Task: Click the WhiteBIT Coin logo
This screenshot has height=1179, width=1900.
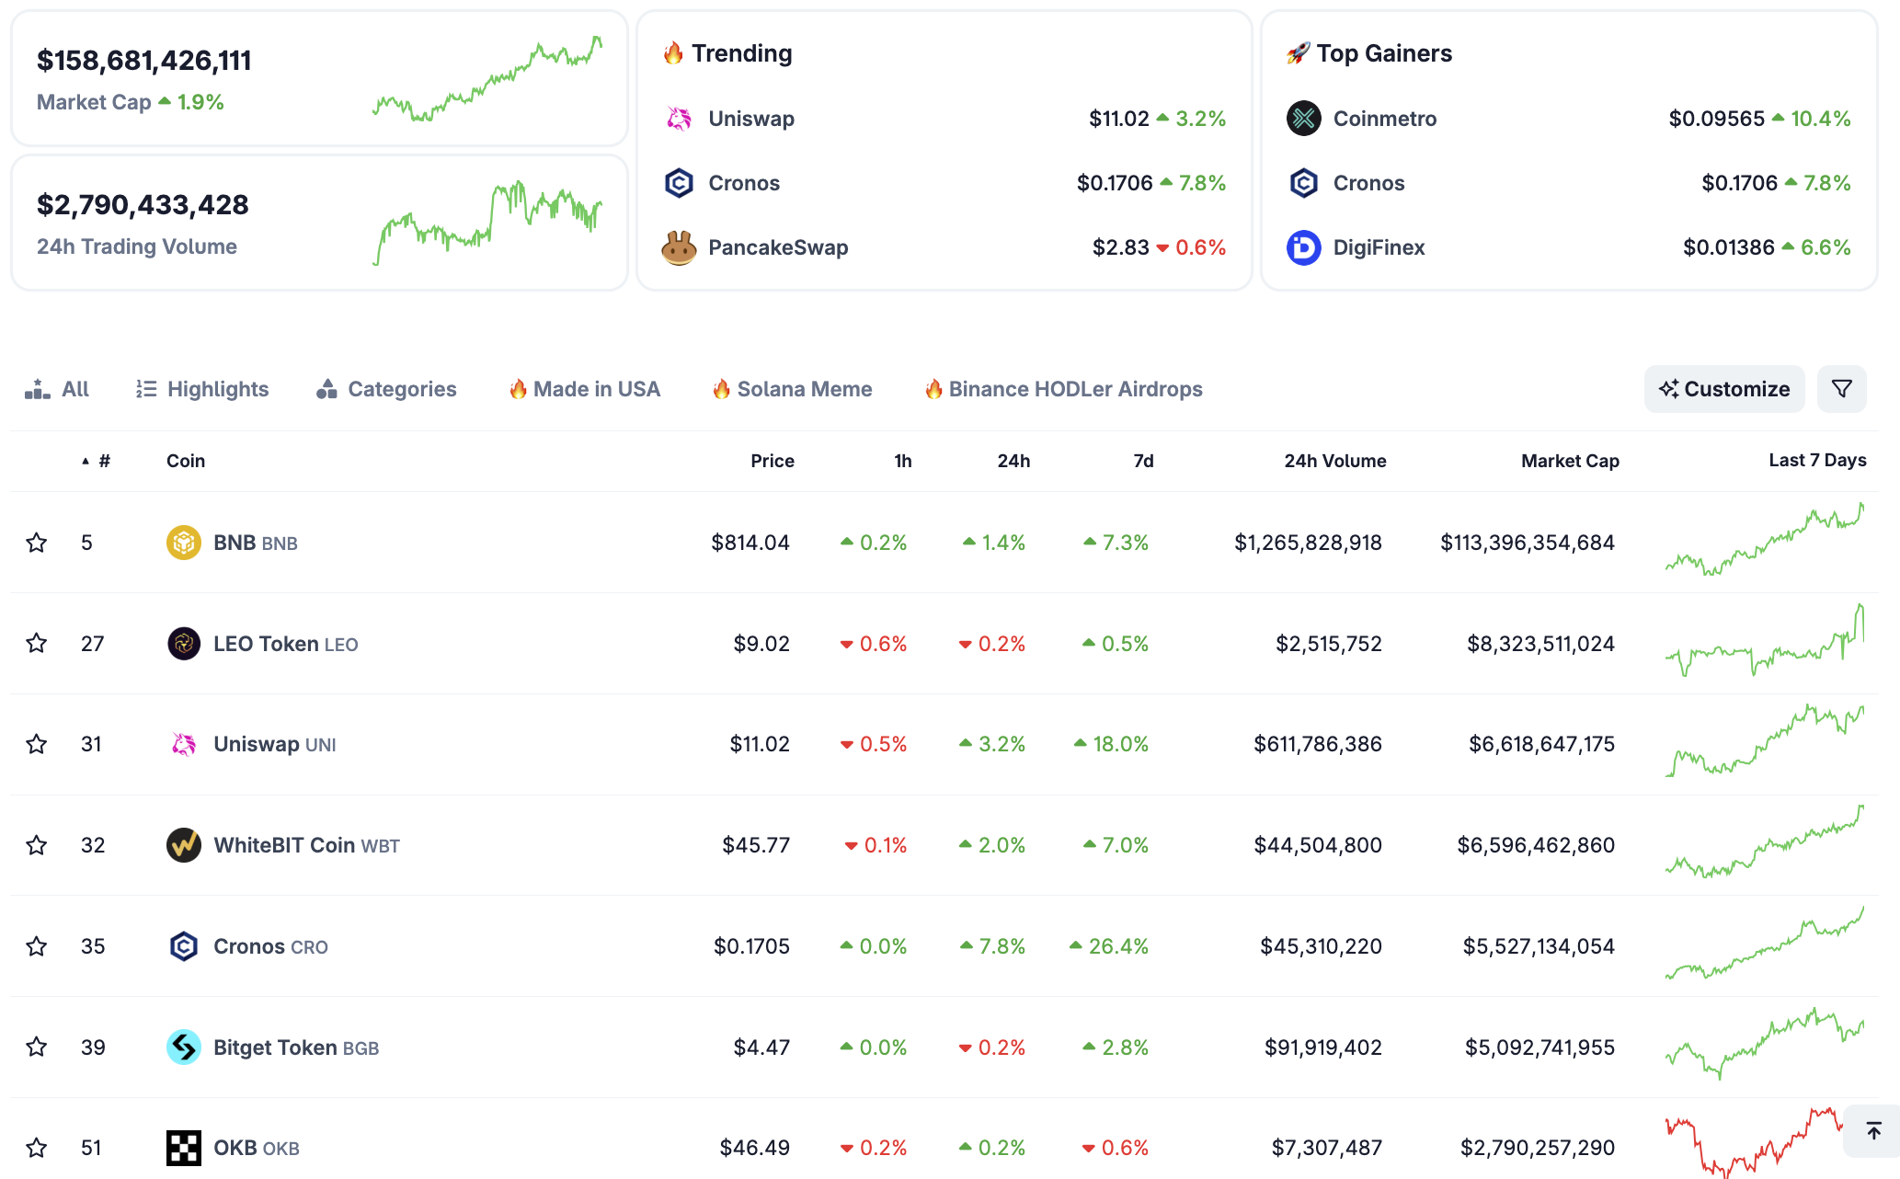Action: click(184, 845)
